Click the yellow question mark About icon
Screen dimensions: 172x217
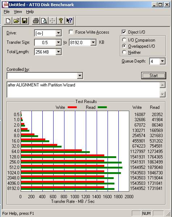coord(61,21)
